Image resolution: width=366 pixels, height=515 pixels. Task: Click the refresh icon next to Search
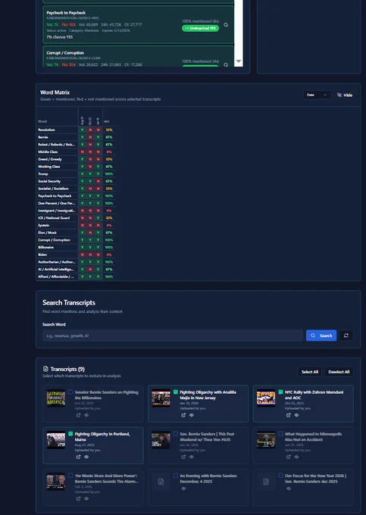pos(346,336)
